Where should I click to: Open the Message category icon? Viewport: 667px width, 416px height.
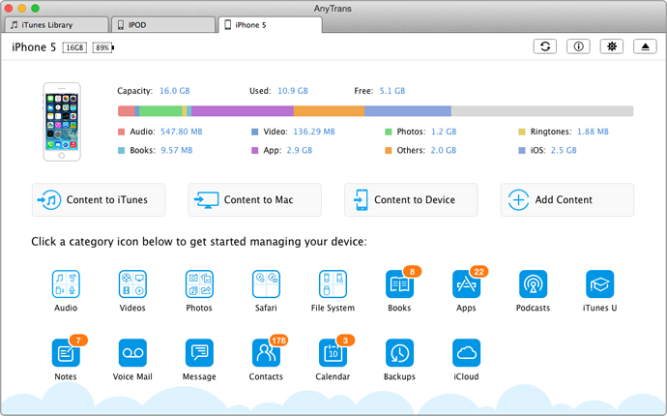199,353
